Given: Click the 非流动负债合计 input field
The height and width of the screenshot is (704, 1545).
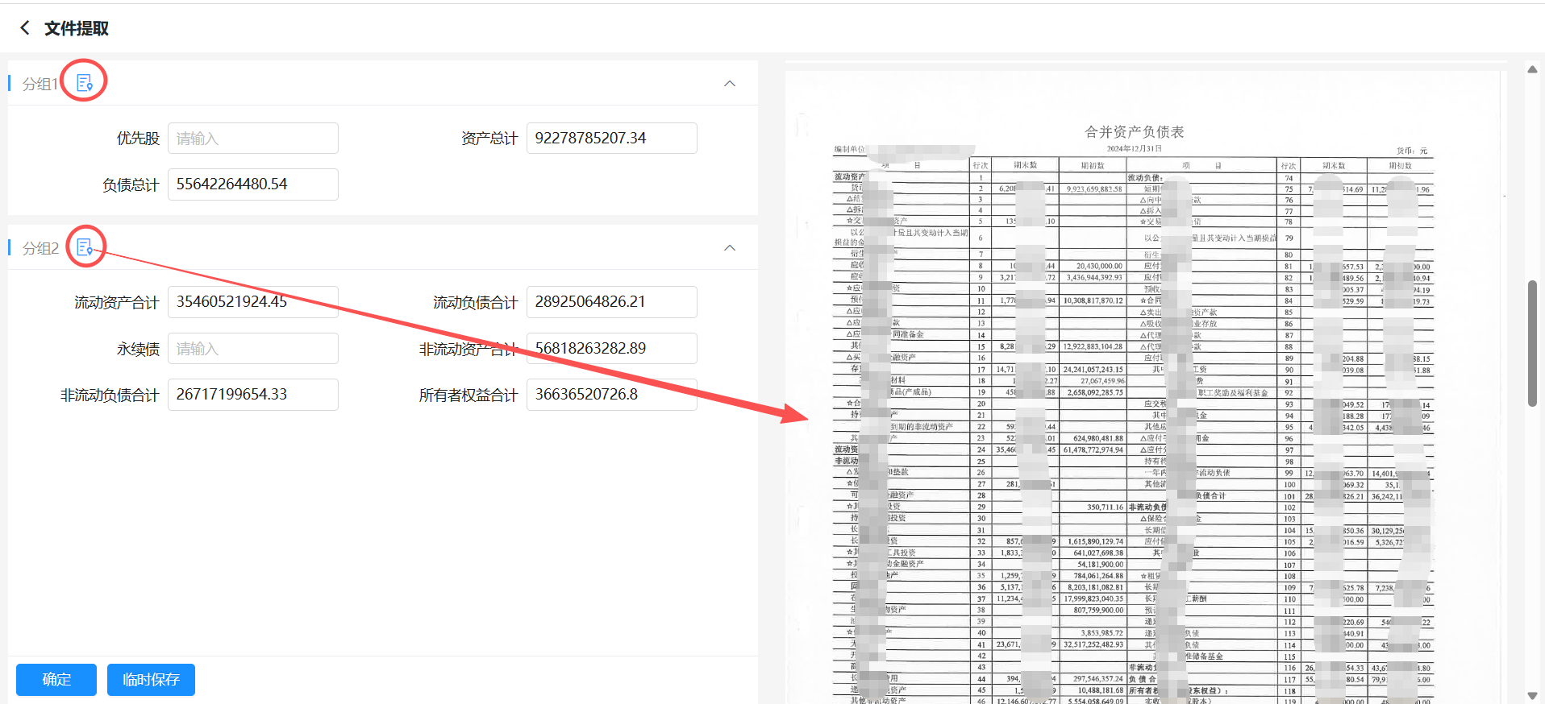Looking at the screenshot, I should [252, 395].
